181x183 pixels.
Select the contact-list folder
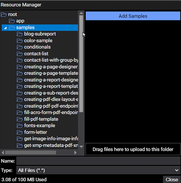click(36, 54)
